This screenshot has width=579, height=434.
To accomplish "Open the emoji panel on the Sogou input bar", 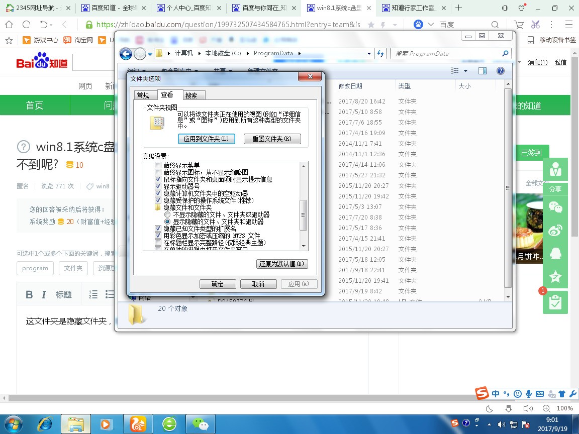I will (x=517, y=394).
